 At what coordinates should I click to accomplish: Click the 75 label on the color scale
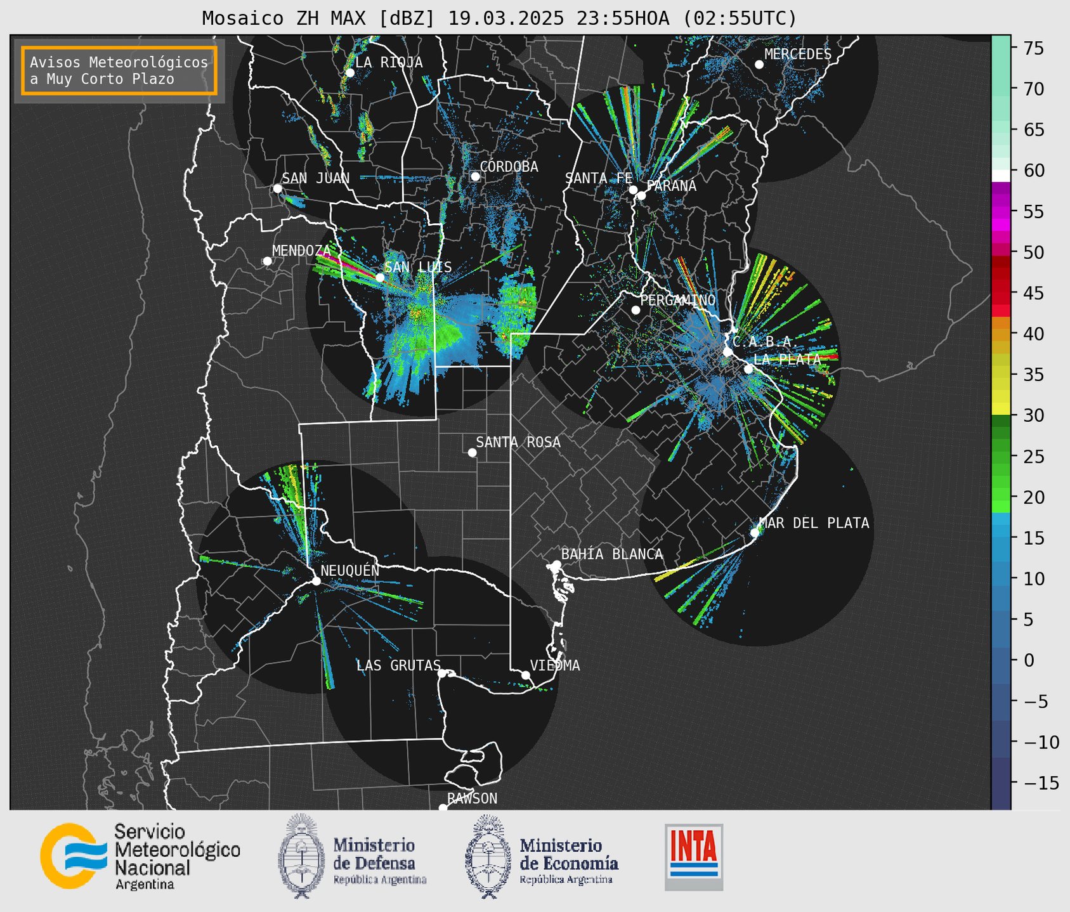tap(1033, 48)
